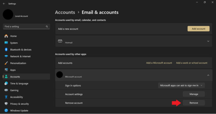Open Time & language settings

click(26, 83)
